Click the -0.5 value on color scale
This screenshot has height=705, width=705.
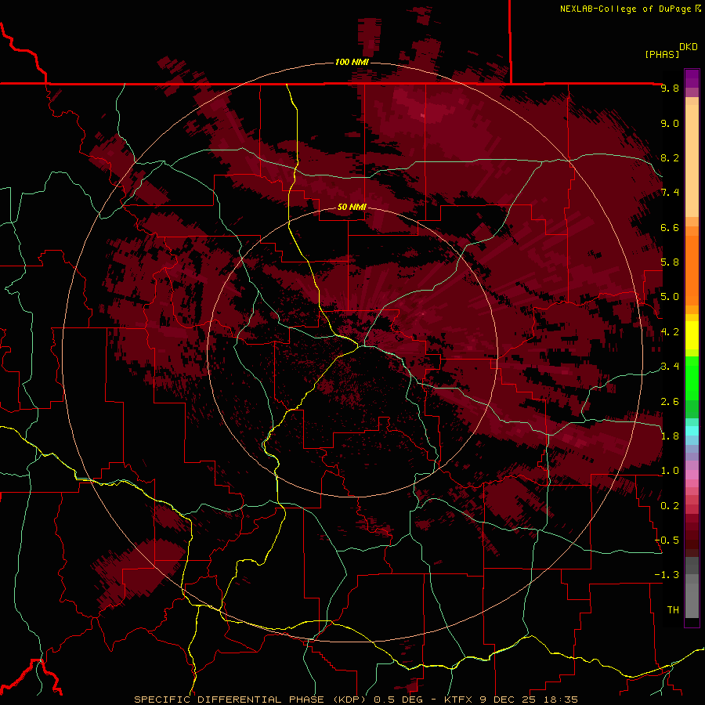[x=667, y=540]
